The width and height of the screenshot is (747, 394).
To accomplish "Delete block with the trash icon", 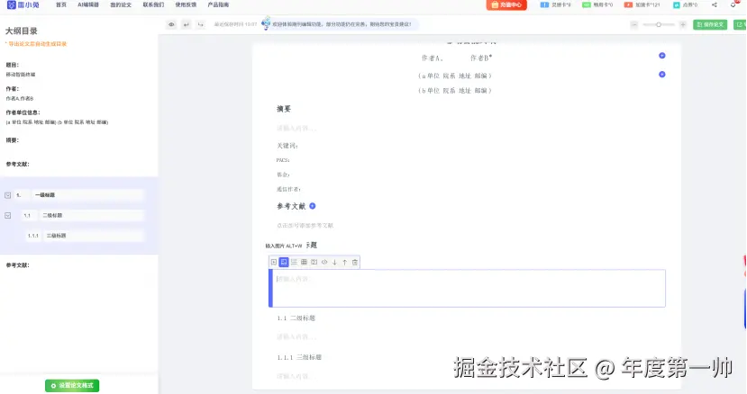I will click(355, 262).
